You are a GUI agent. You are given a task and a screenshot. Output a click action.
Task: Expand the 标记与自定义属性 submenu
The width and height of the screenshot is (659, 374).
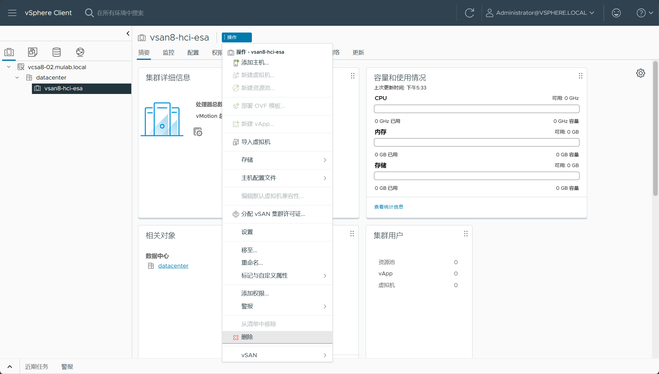pyautogui.click(x=277, y=276)
